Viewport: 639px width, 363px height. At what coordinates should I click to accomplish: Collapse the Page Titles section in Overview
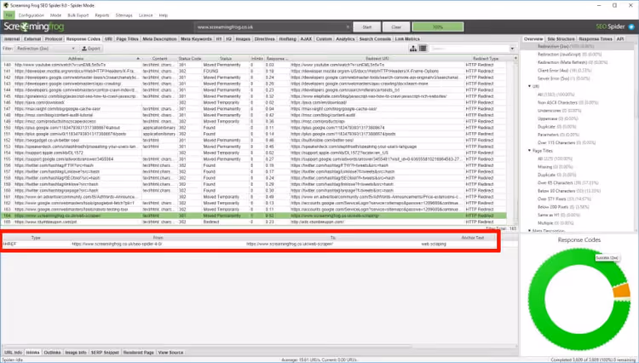529,151
